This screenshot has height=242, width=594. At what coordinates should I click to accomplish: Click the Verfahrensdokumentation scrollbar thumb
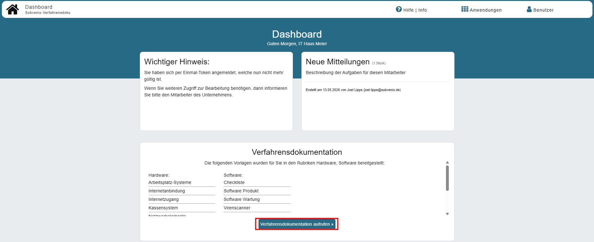click(x=447, y=178)
